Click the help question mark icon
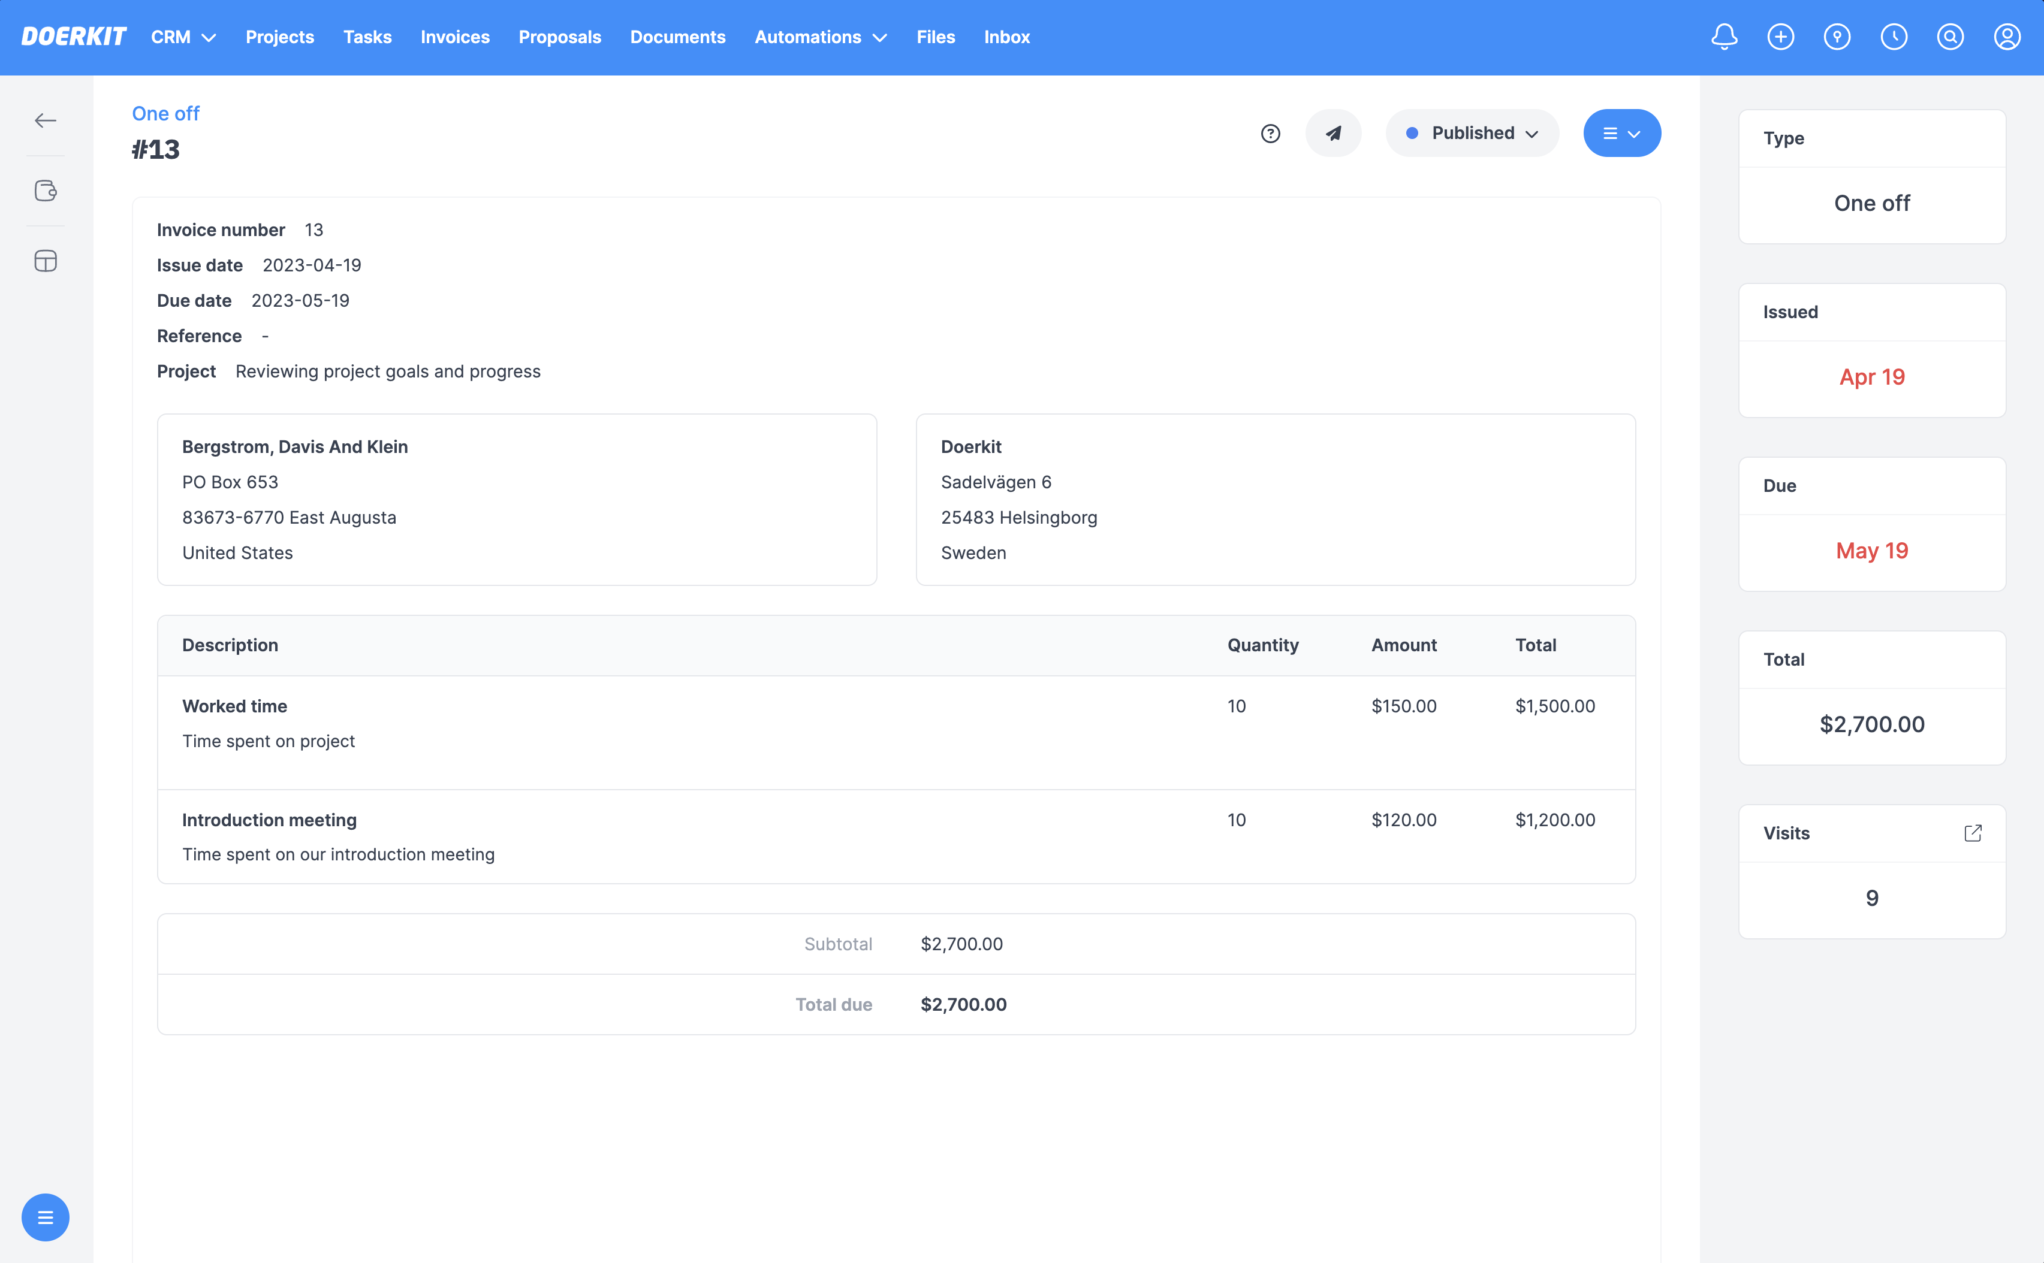Image resolution: width=2044 pixels, height=1263 pixels. point(1270,133)
